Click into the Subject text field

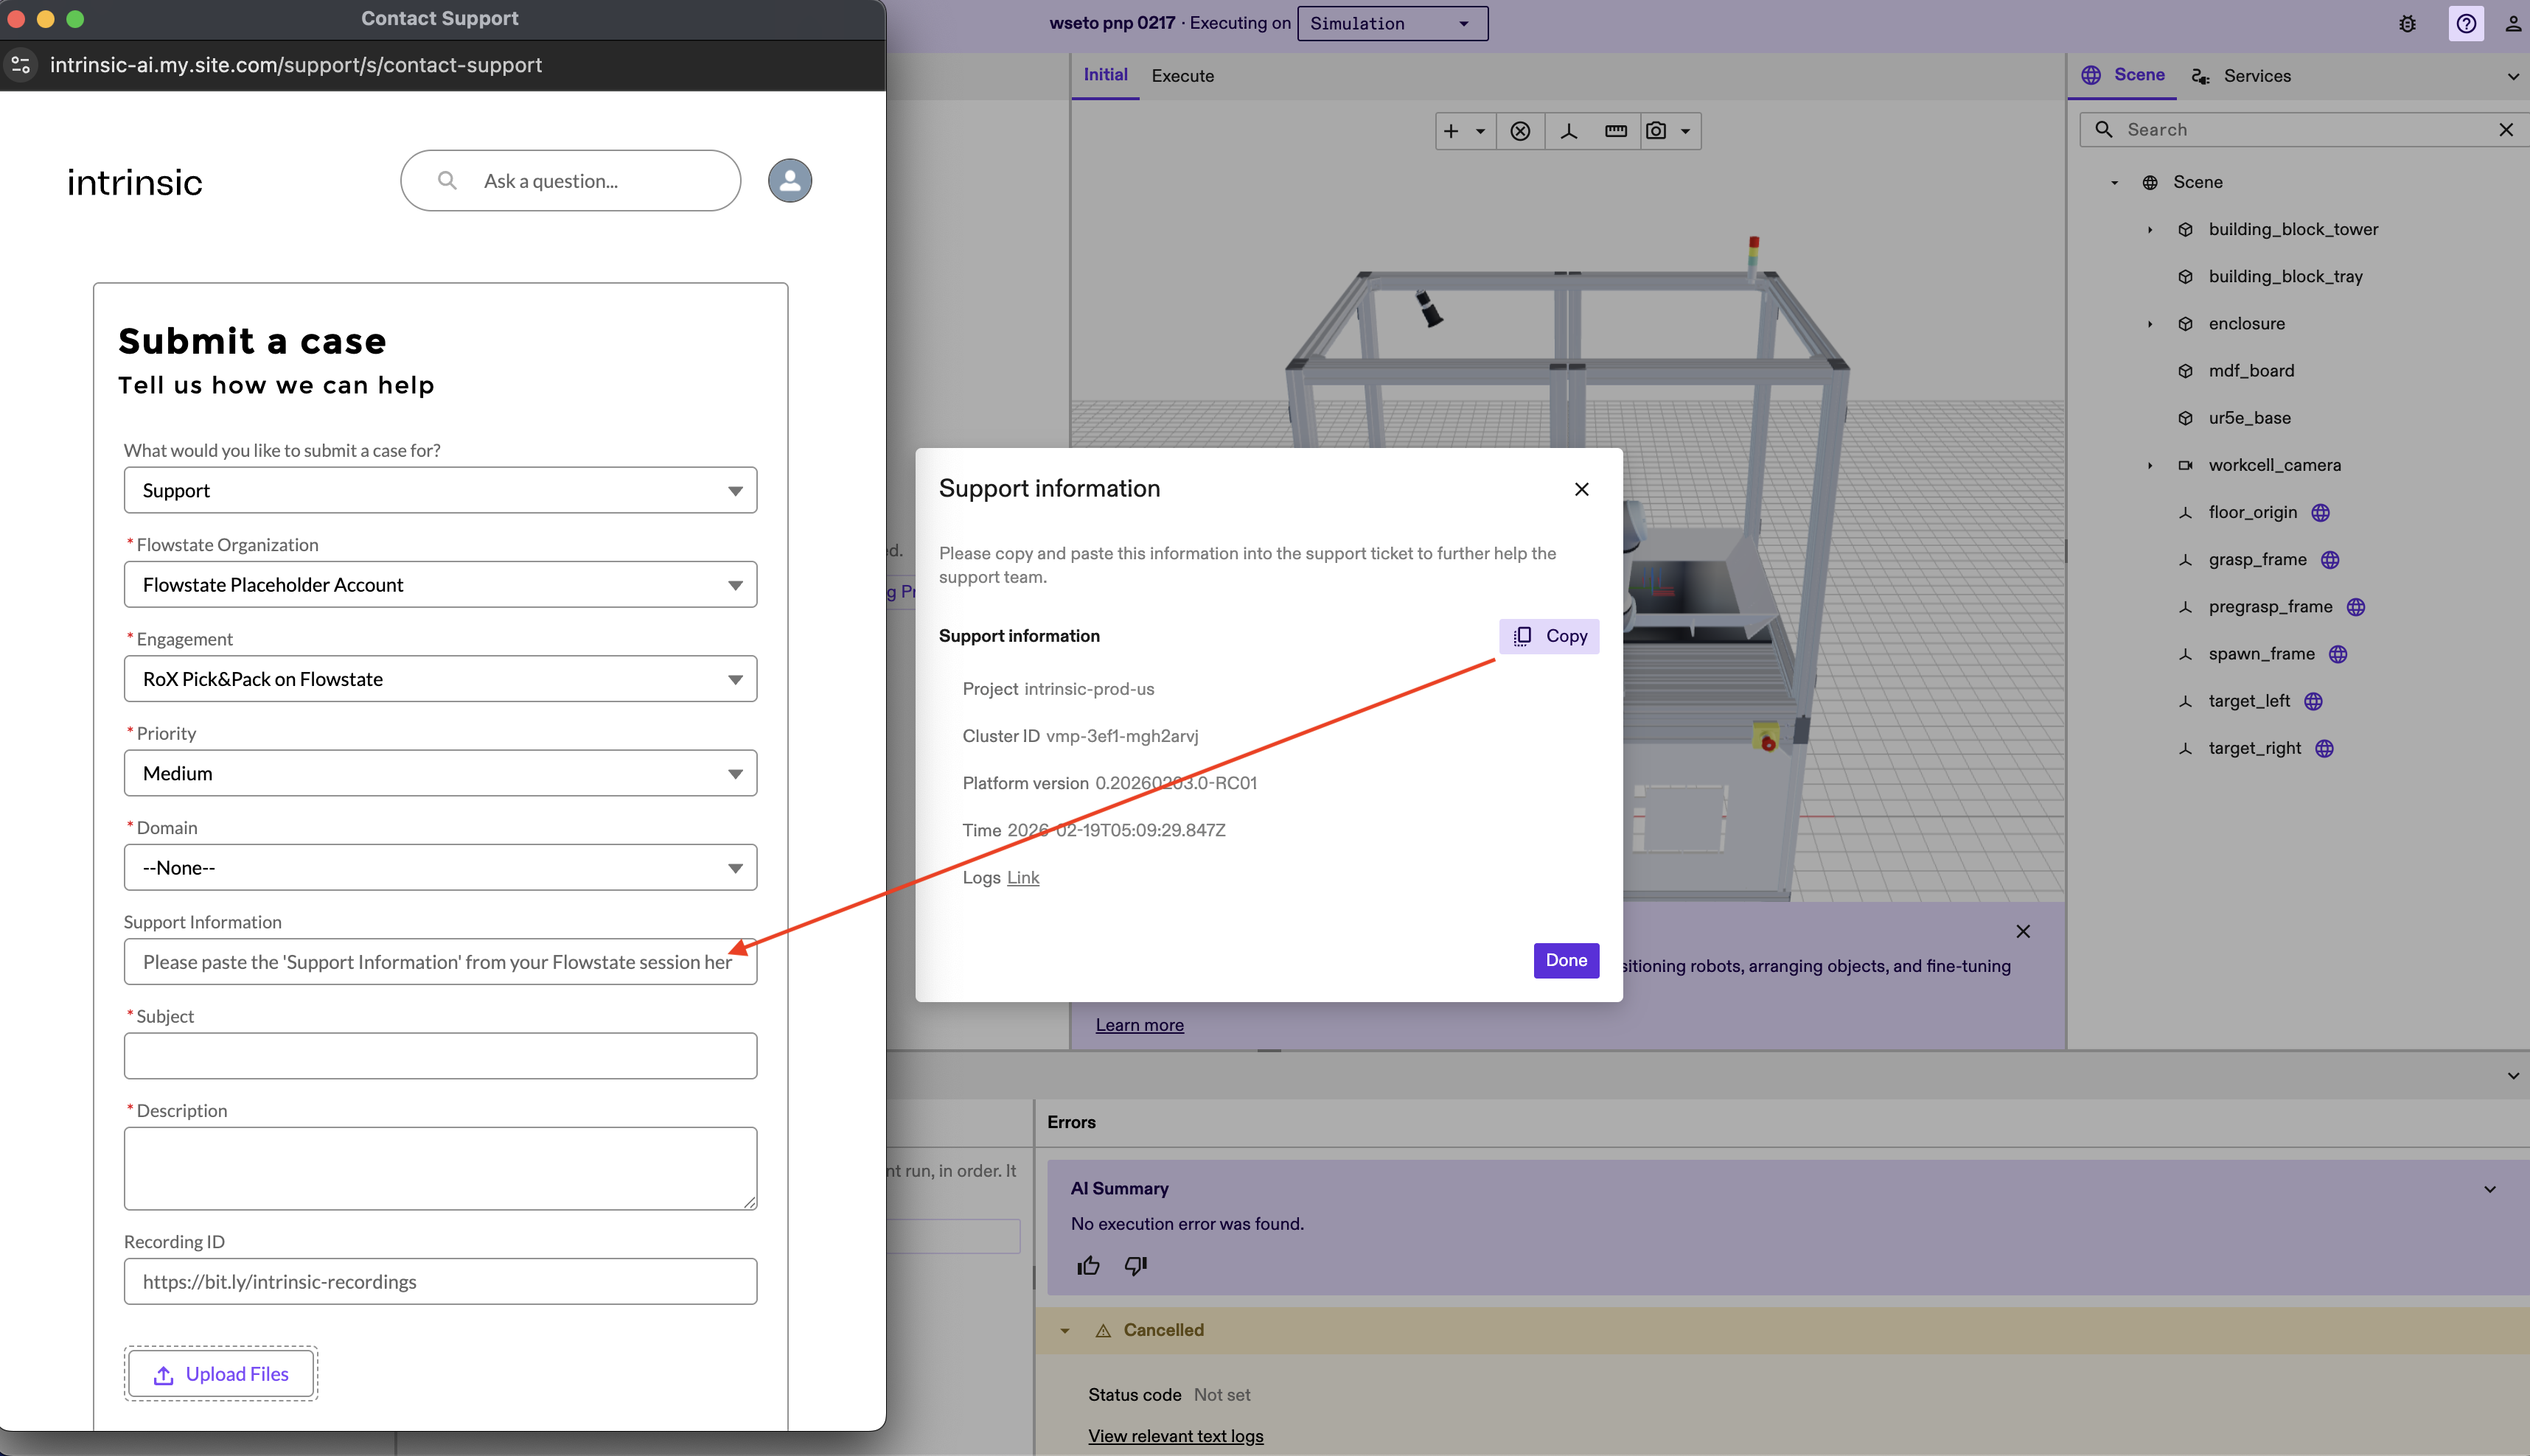pos(440,1056)
